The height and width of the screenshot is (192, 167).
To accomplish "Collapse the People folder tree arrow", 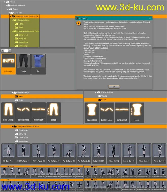I will (5, 2).
